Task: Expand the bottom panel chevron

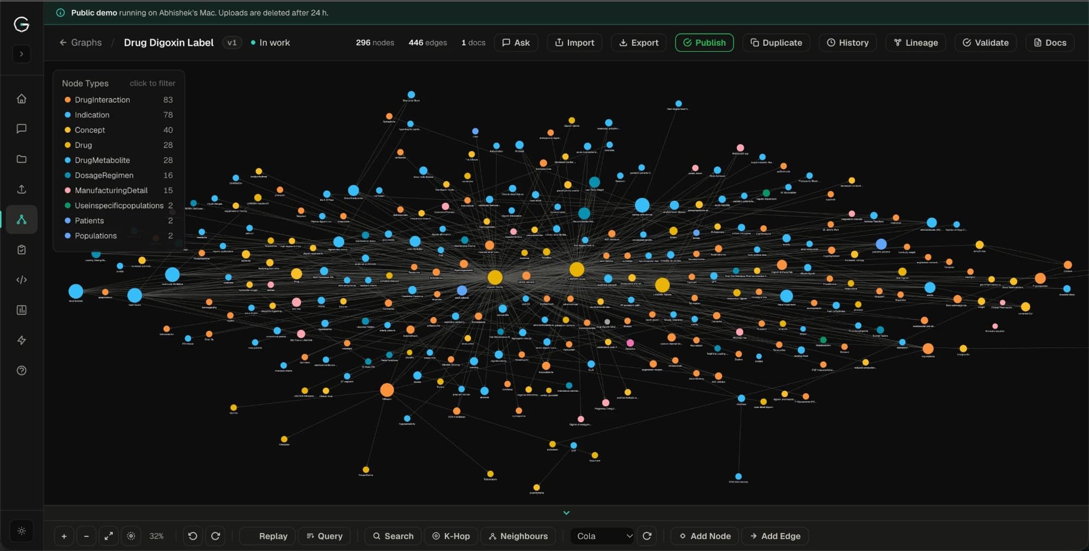Action: pos(566,512)
